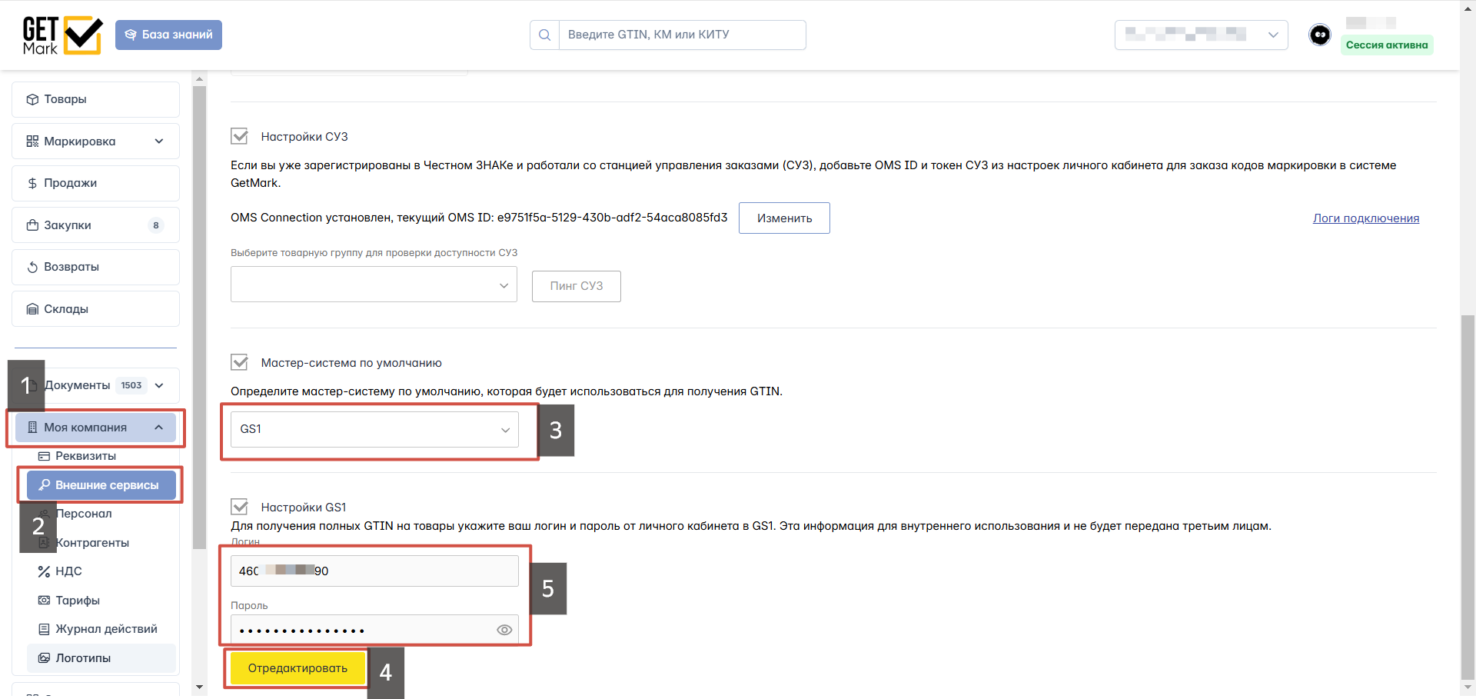Click the search magnifier icon
Image resolution: width=1476 pixels, height=699 pixels.
pos(544,35)
